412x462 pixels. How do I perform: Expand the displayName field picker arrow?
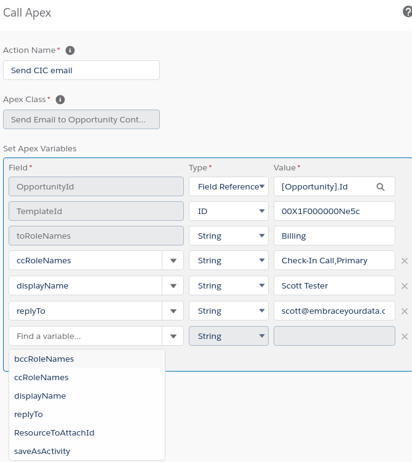[173, 286]
